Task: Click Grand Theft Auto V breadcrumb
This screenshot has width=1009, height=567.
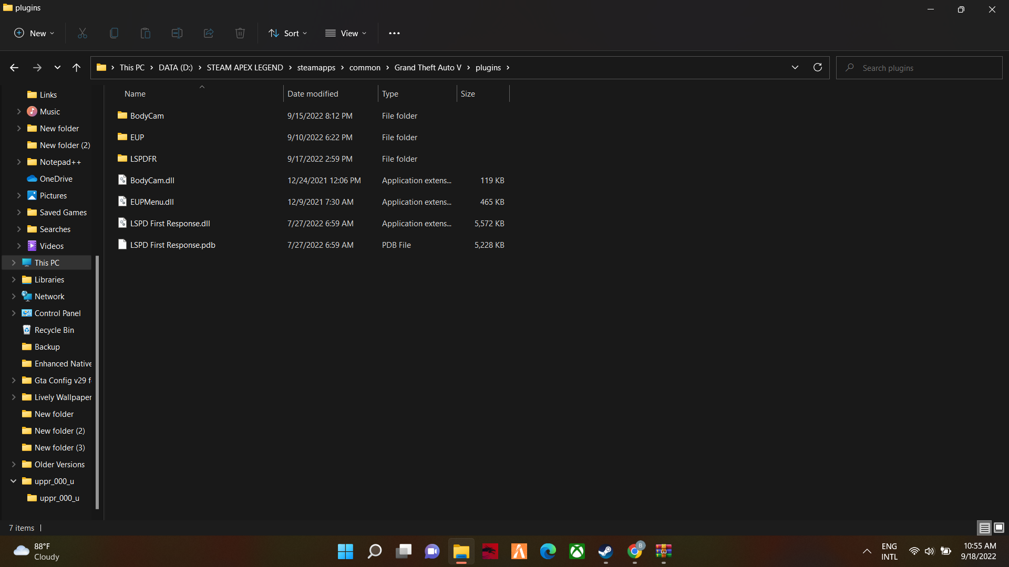Action: pyautogui.click(x=428, y=67)
